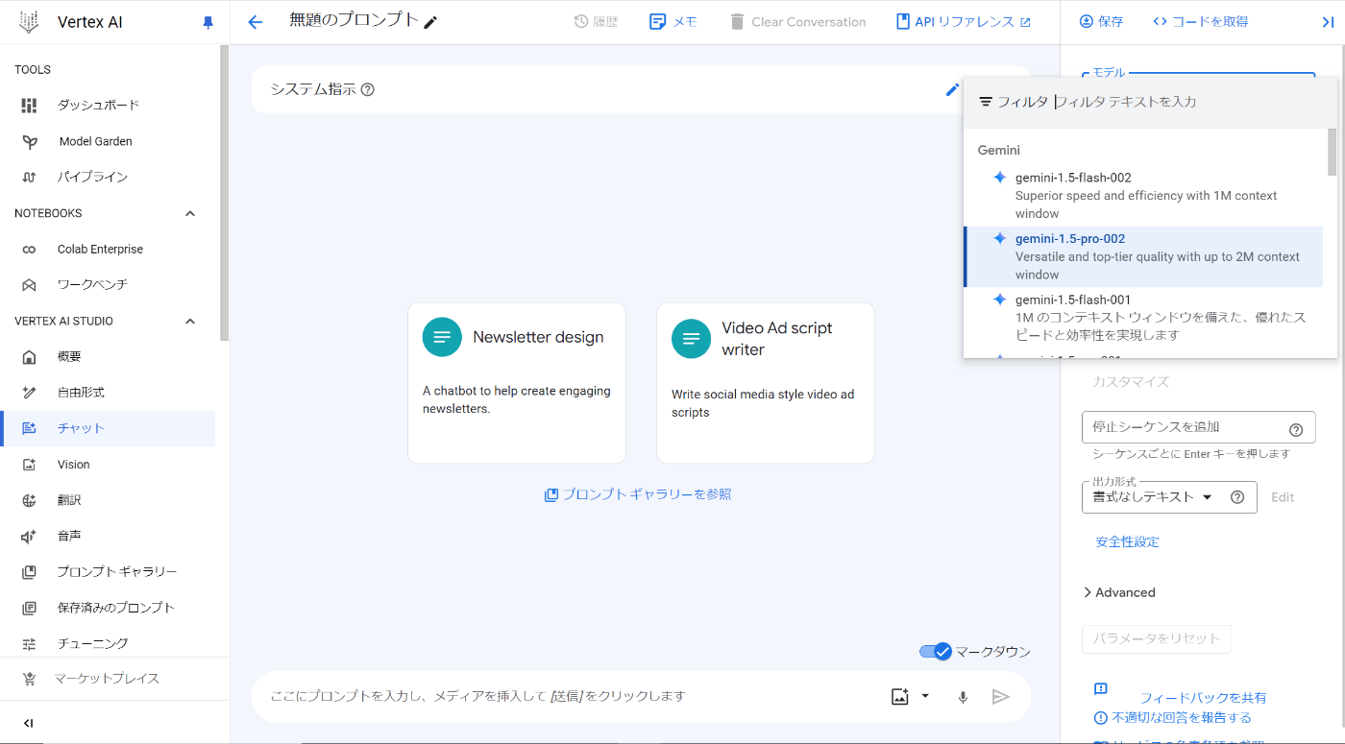1345x744 pixels.
Task: Click the チャット icon in sidebar
Action: [29, 428]
